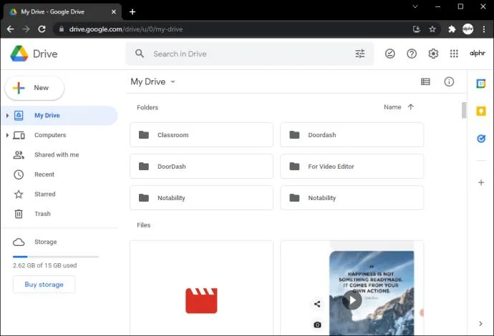This screenshot has height=336, width=494.
Task: Open Google Keep side panel
Action: (x=481, y=111)
